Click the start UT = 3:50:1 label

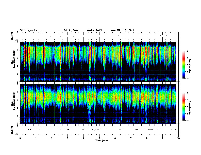123,30
